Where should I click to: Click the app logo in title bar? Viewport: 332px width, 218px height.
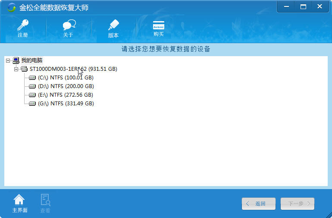tap(11, 8)
